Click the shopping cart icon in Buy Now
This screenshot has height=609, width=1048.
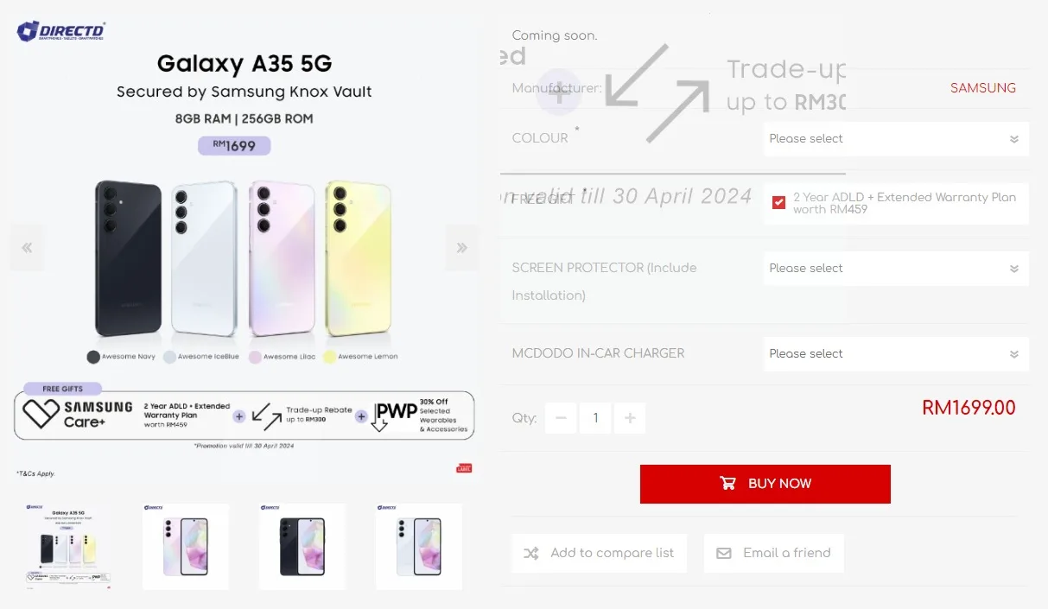(x=728, y=484)
